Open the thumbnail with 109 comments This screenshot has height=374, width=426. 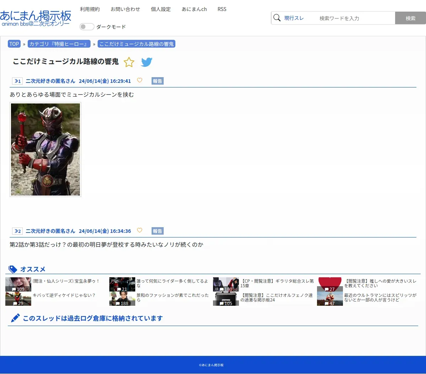[x=18, y=284]
